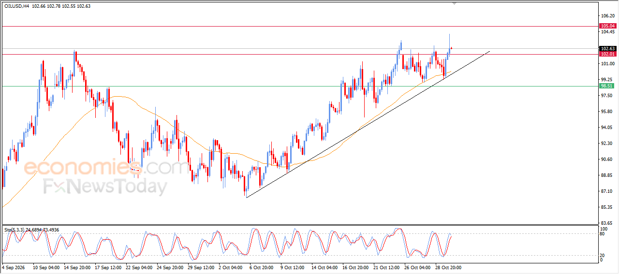
Task: Click the 88.85 price axis value
Action: coord(608,175)
